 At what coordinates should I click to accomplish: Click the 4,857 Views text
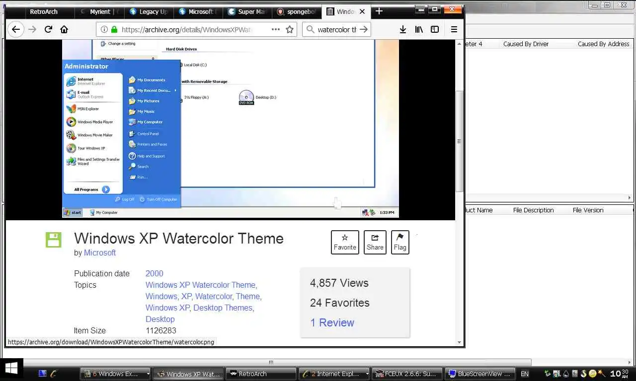pos(339,283)
